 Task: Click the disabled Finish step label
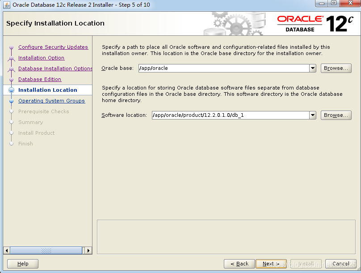coord(25,144)
